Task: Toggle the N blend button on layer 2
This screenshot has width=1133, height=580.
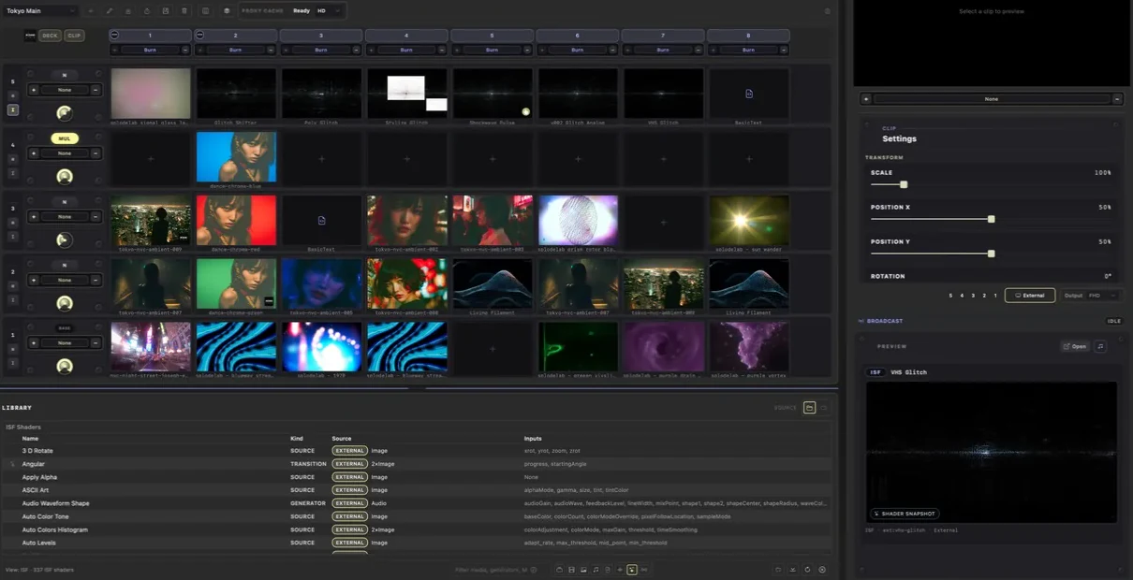Action: coord(65,265)
